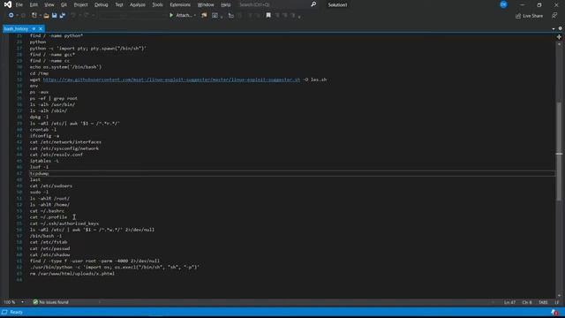Click the editor split window handle
Viewport: 565px width, 318px height.
559,37
